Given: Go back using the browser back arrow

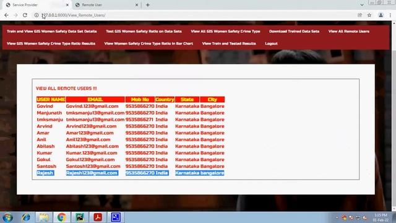Looking at the screenshot, I should (6, 15).
